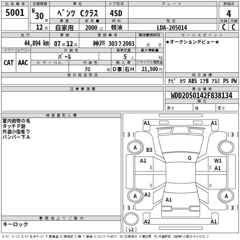This screenshot has width=240, height=240.
Task: Select the 高さ dimension field
Action: pos(227,107)
